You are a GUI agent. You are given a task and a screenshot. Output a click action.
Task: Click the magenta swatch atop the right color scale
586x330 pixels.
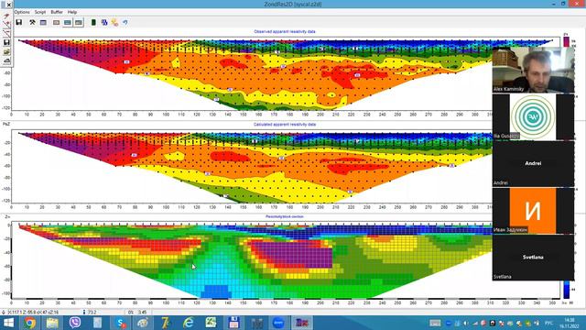567,41
